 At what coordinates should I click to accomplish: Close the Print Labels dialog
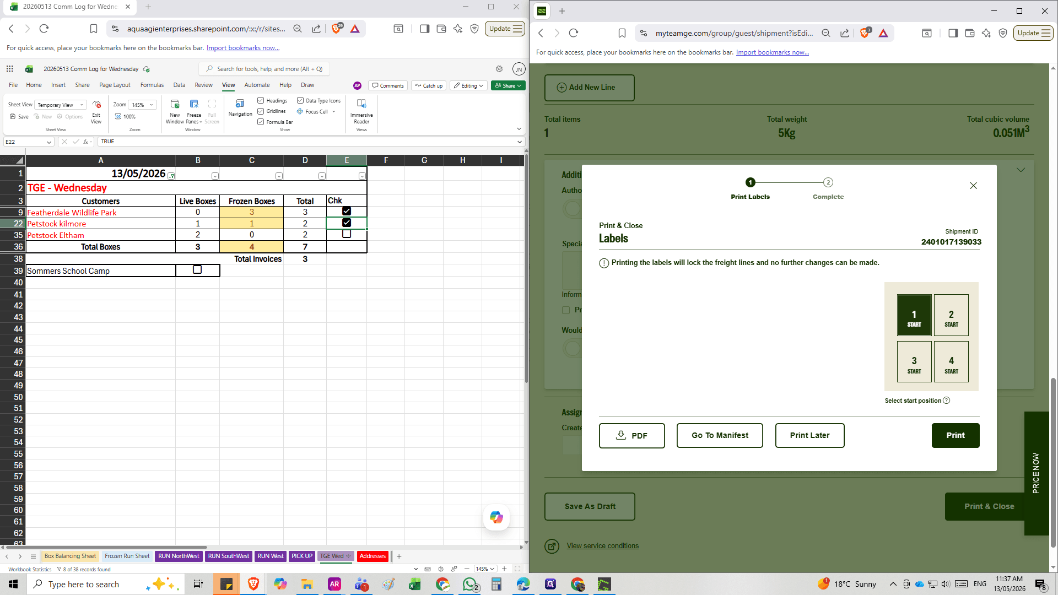[x=973, y=186]
